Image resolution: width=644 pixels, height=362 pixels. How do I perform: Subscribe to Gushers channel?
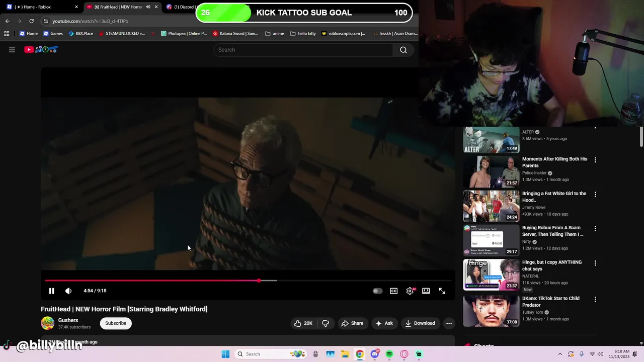pos(116,323)
